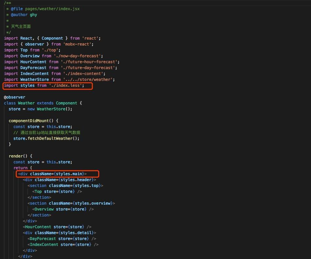Click the '<DayForecast store={store} />' line
This screenshot has height=259, width=311.
tap(62, 239)
